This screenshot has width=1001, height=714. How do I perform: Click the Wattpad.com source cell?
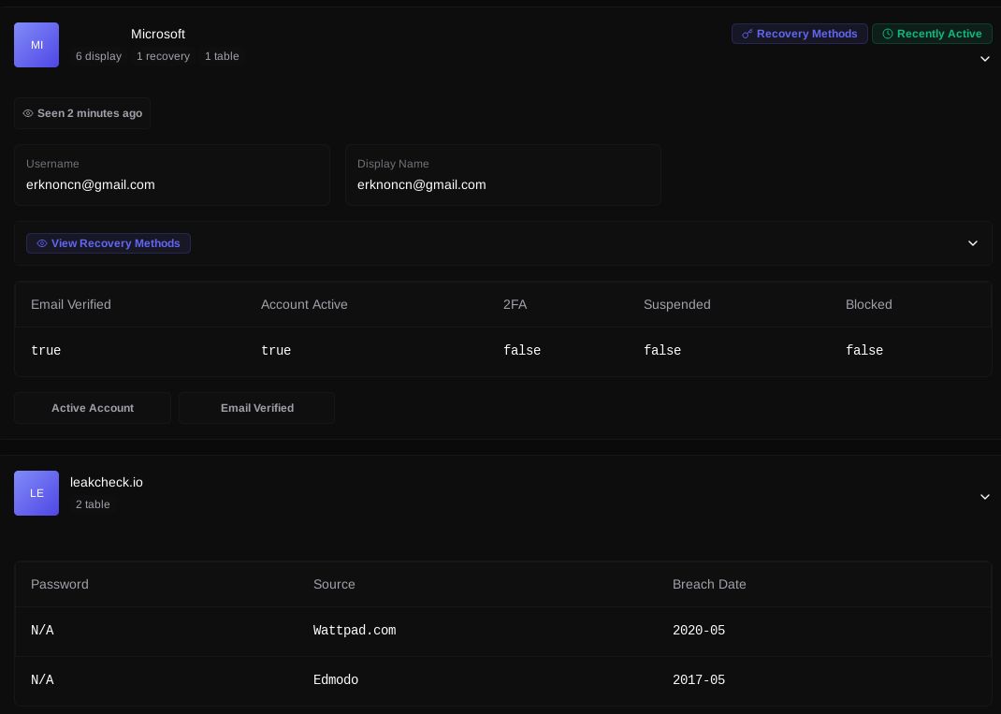pos(355,631)
